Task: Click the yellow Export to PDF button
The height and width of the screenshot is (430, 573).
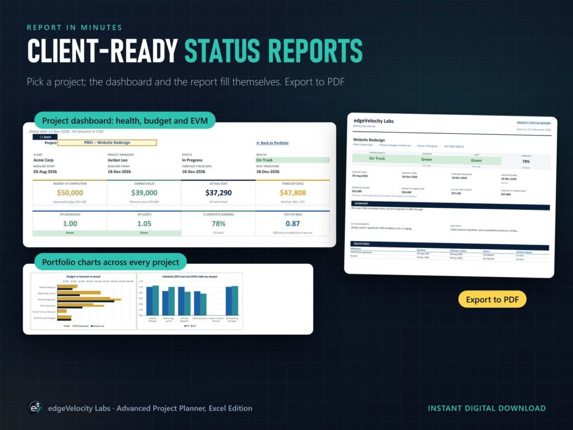Action: [492, 300]
